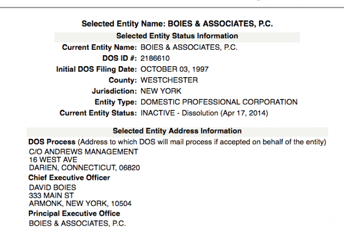The width and height of the screenshot is (344, 228).
Task: Click the Principal Executive Office label
Action: click(74, 213)
